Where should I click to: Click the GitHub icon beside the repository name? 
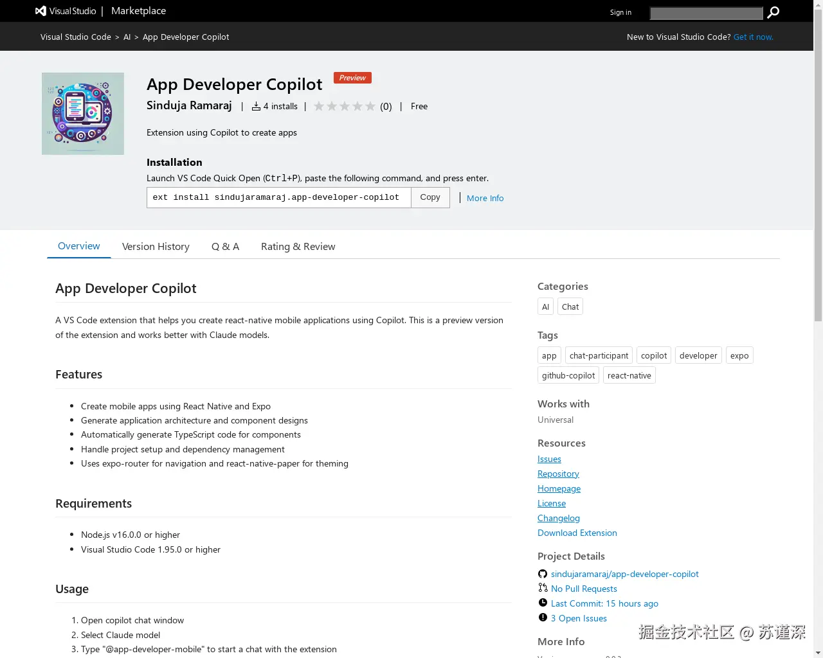pos(543,573)
